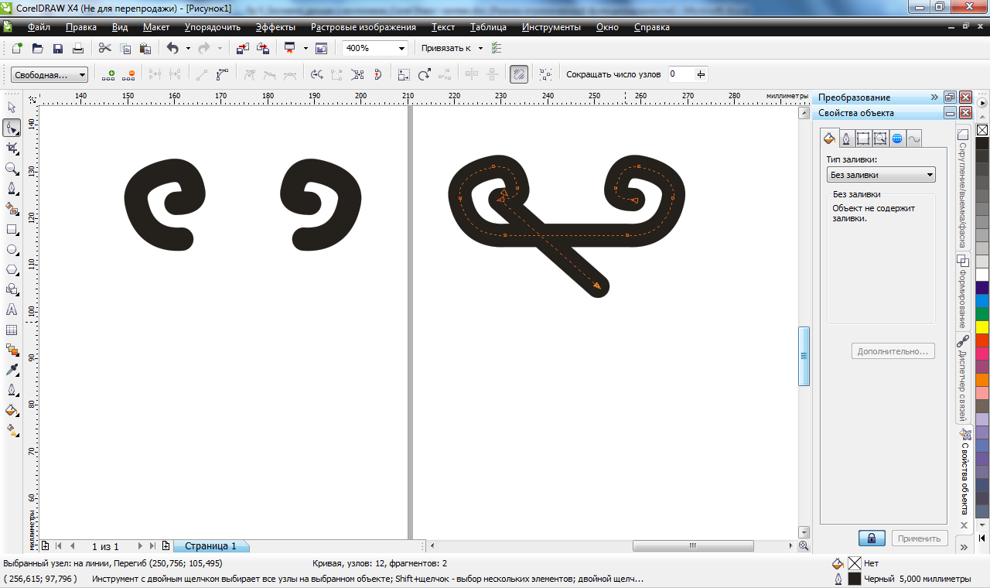Toggle the lock auto-apply button
990x588 pixels.
(872, 538)
